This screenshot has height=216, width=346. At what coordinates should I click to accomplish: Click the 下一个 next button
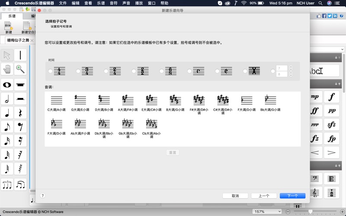[292, 196]
